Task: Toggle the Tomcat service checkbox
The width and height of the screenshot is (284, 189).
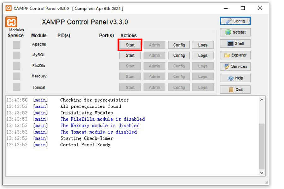Action: coord(16,87)
